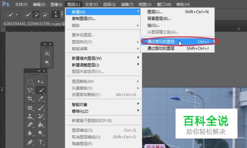Select the Blur tool
This screenshot has width=247, height=148.
point(30,133)
